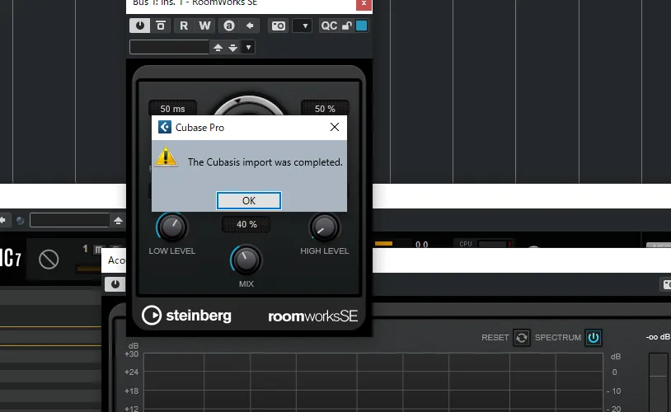Click the +30 dB label on EQ graph
The height and width of the screenshot is (412, 671).
pos(131,353)
